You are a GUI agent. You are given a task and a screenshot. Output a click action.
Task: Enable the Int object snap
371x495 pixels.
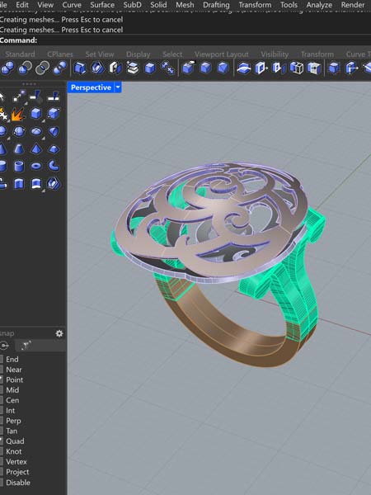click(7, 410)
